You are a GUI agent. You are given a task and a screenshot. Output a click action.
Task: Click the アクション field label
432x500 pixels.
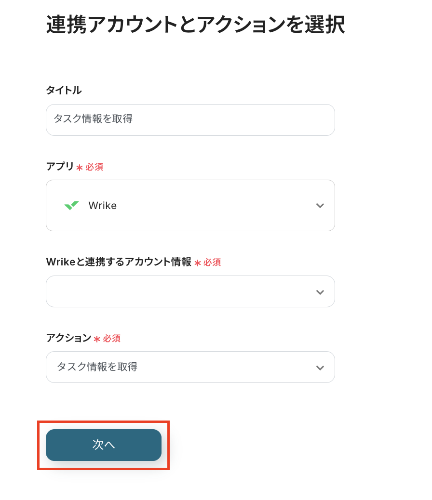pyautogui.click(x=68, y=338)
